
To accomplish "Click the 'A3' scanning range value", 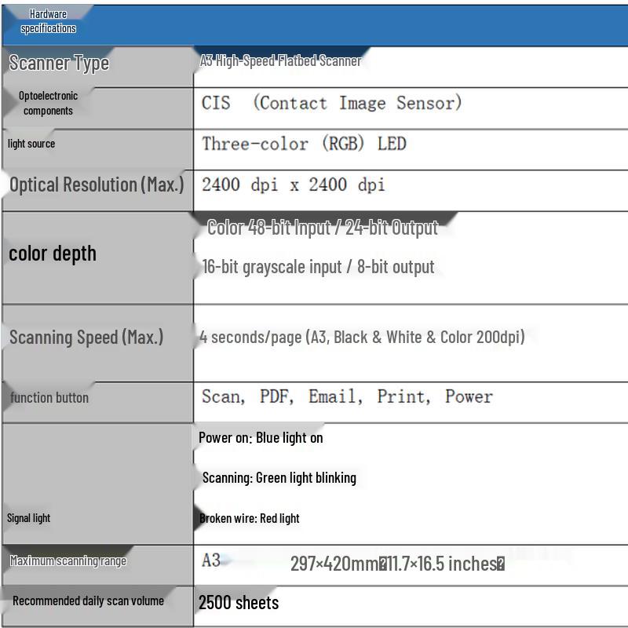I will [211, 560].
